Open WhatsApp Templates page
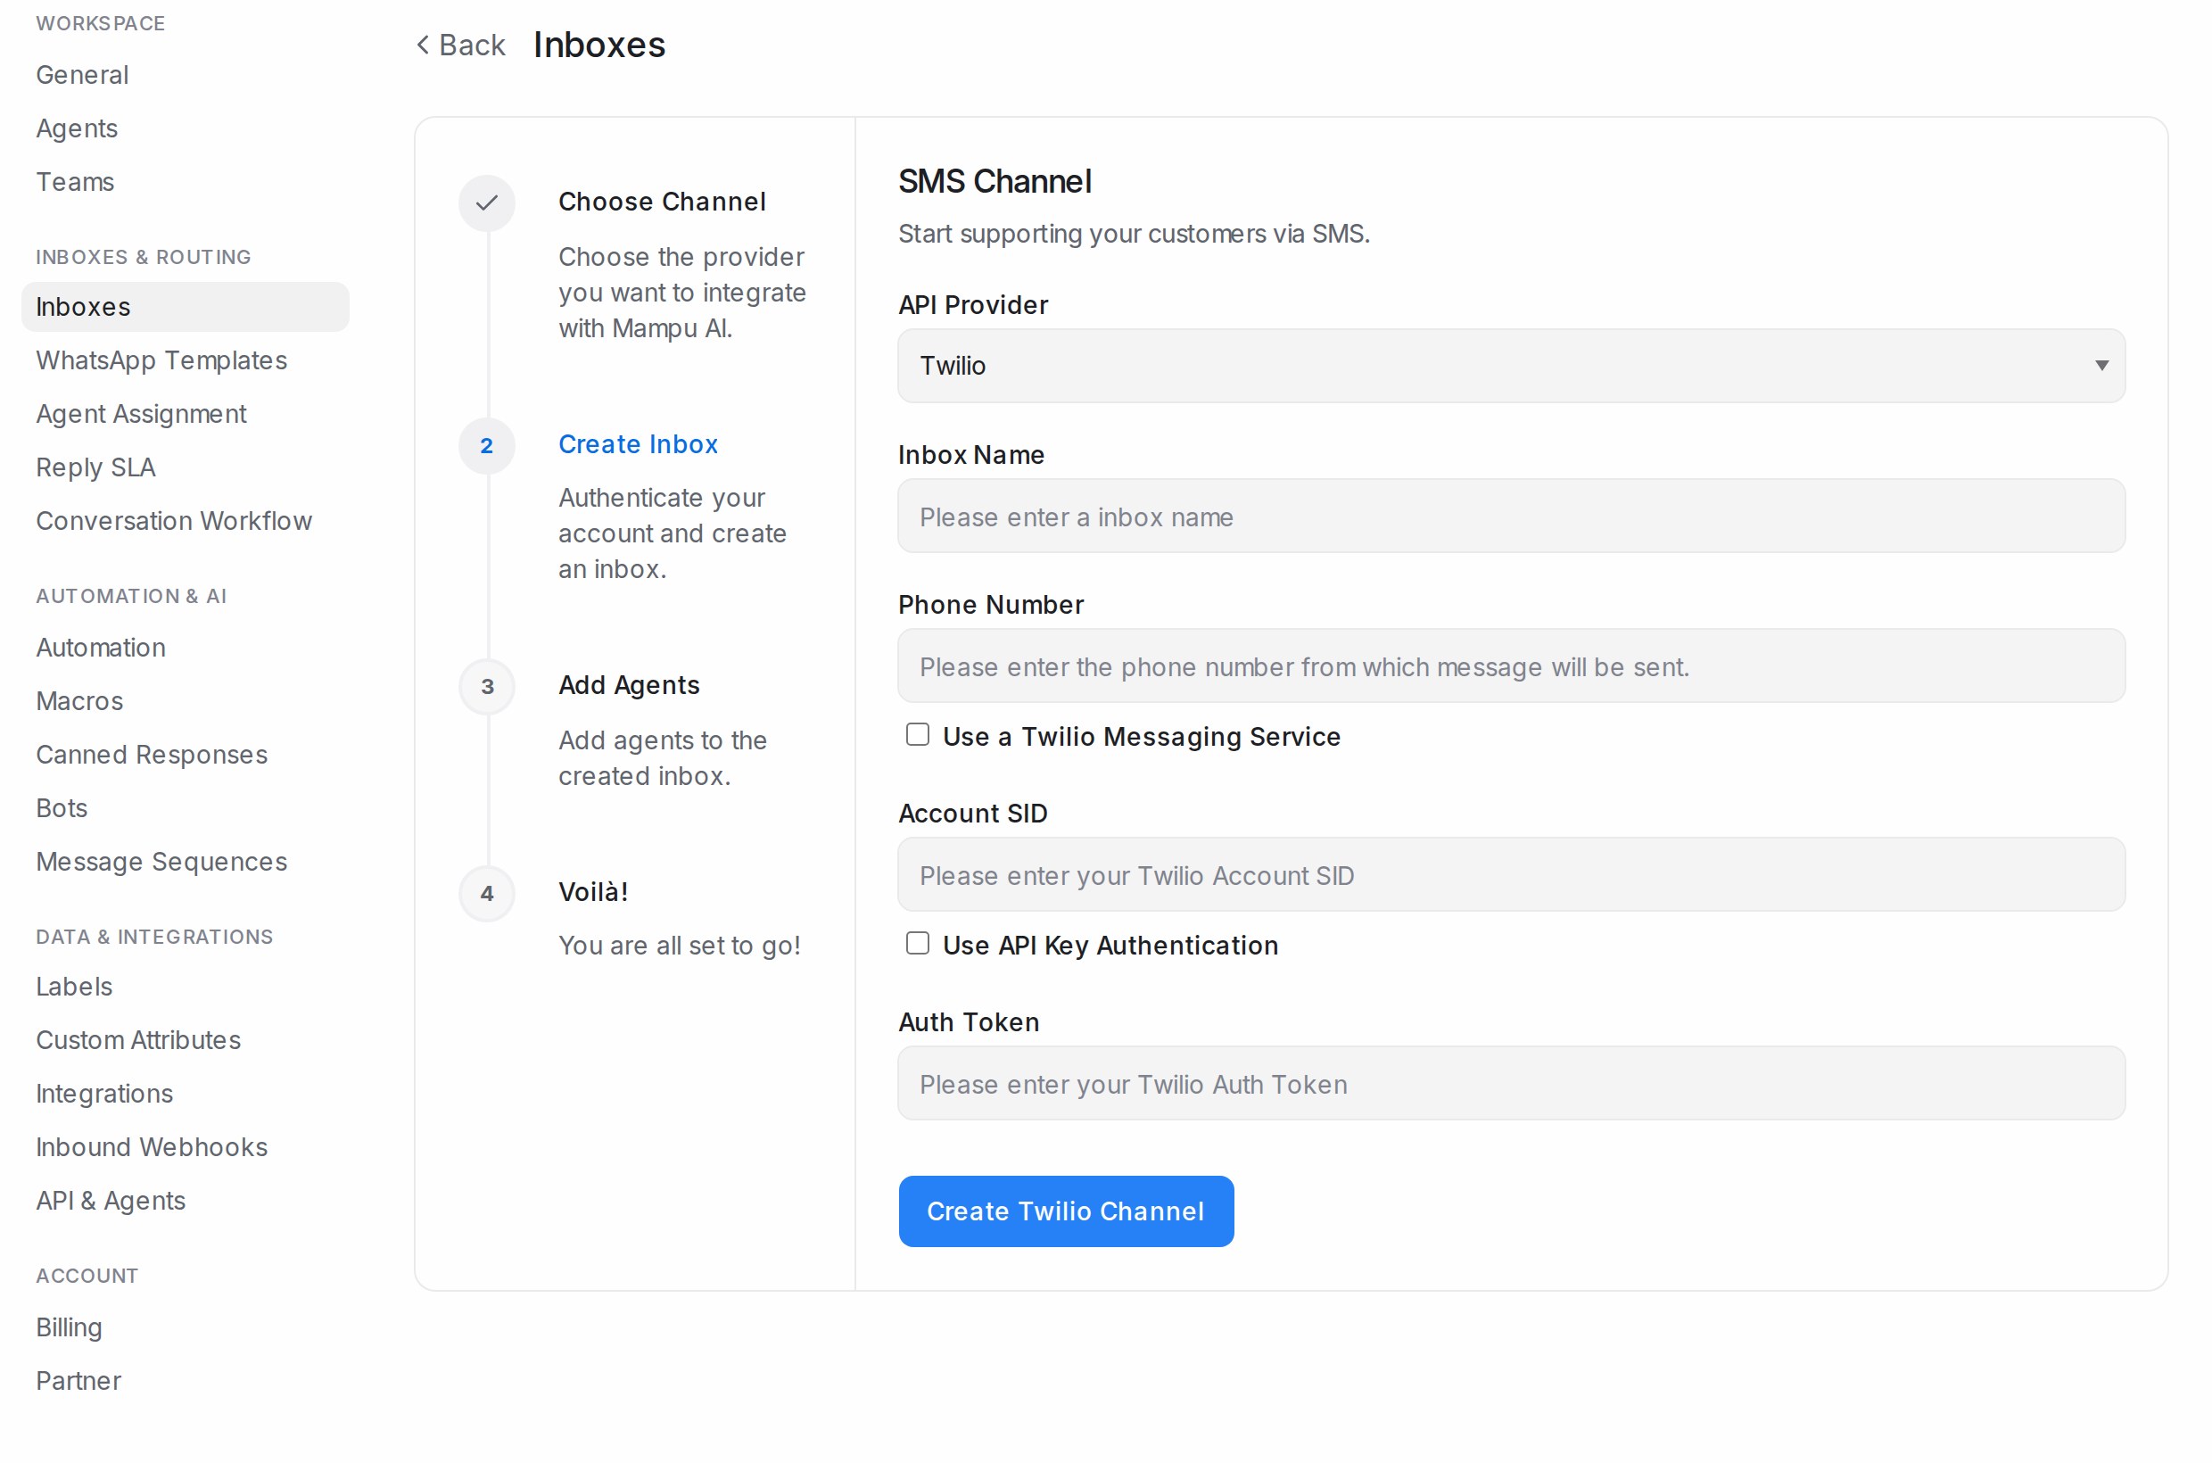The image size is (2212, 1463). click(161, 360)
